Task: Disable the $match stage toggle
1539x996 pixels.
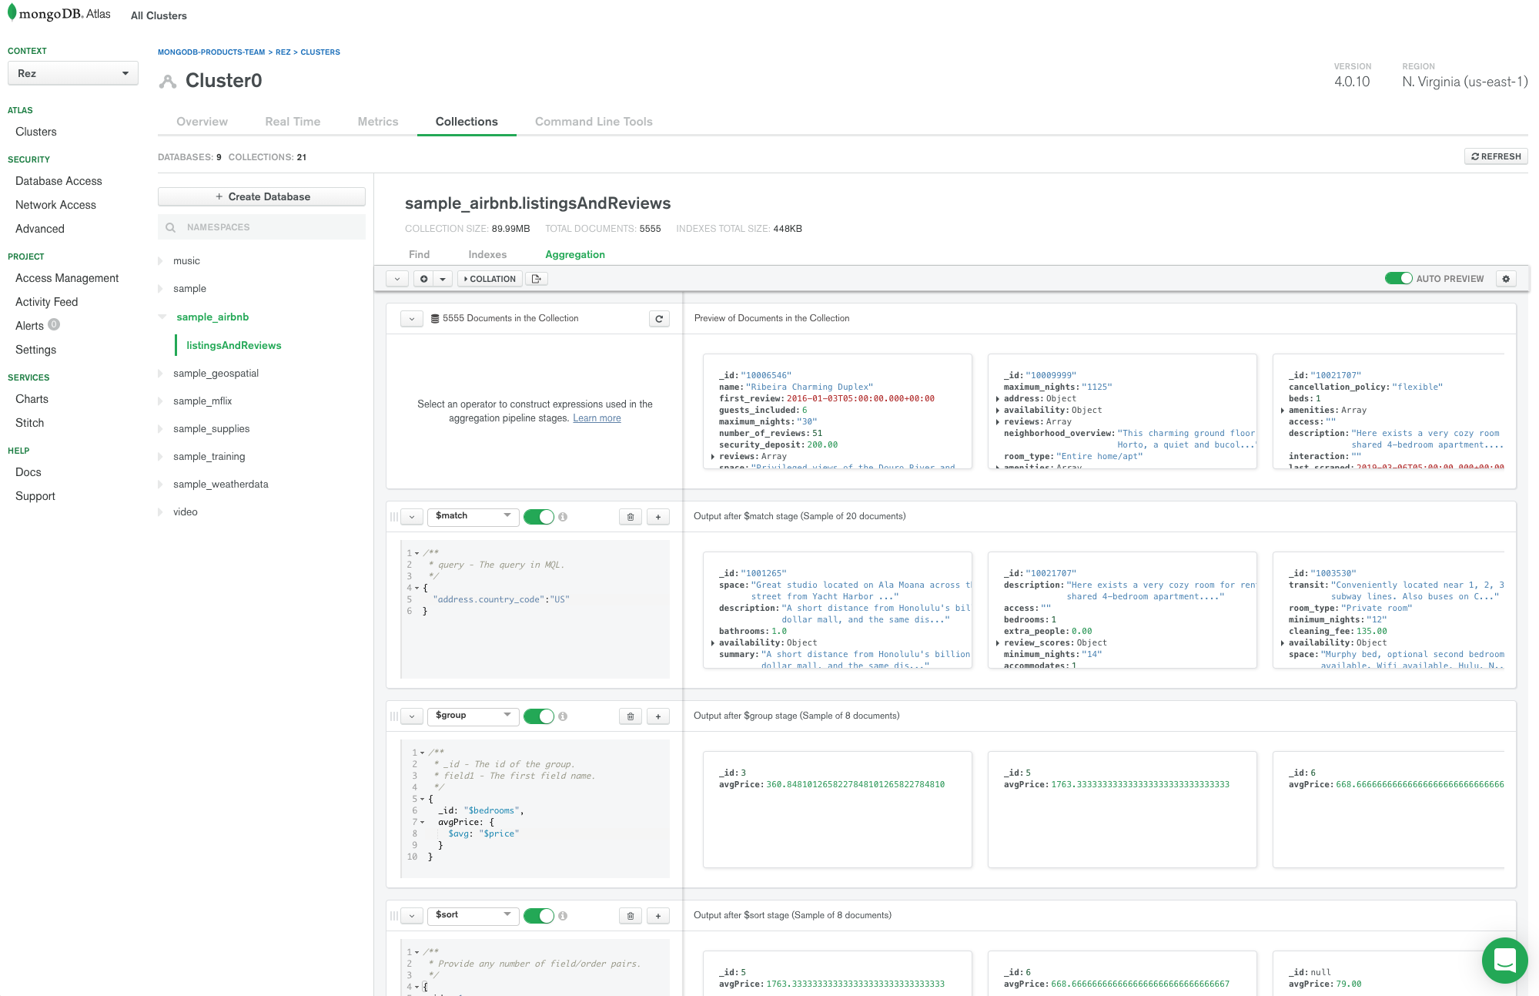Action: [x=539, y=517]
